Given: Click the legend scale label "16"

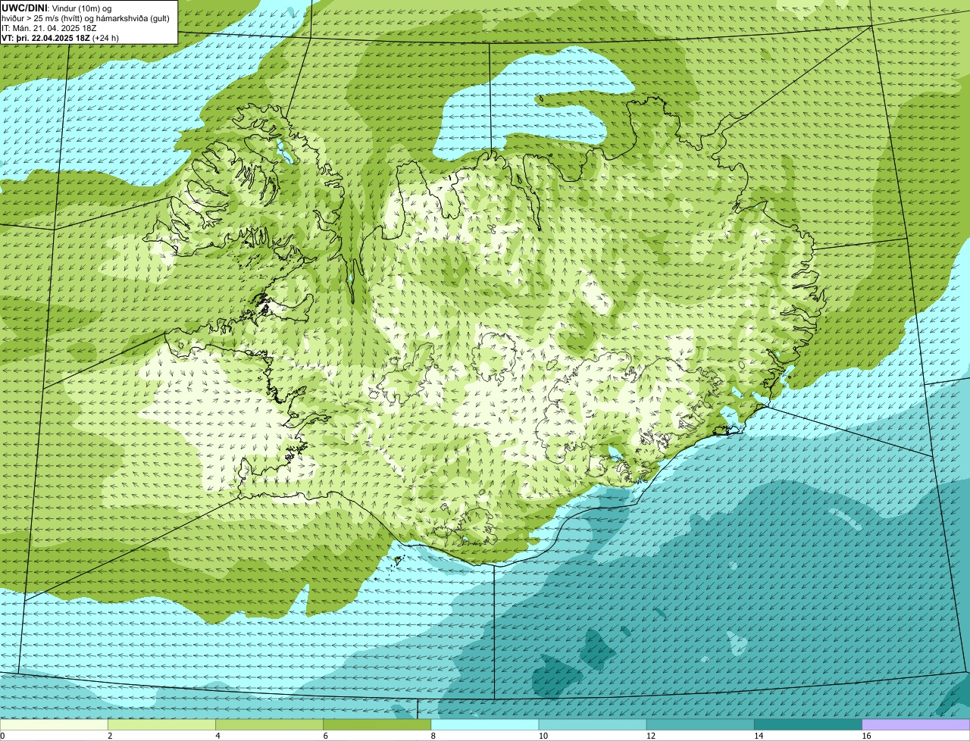Looking at the screenshot, I should point(866,736).
